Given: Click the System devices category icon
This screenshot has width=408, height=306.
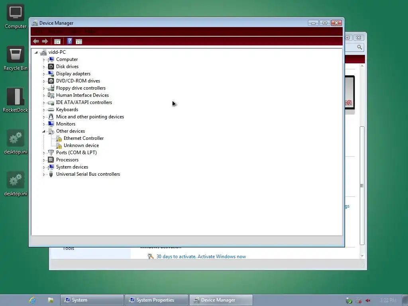Looking at the screenshot, I should 51,167.
